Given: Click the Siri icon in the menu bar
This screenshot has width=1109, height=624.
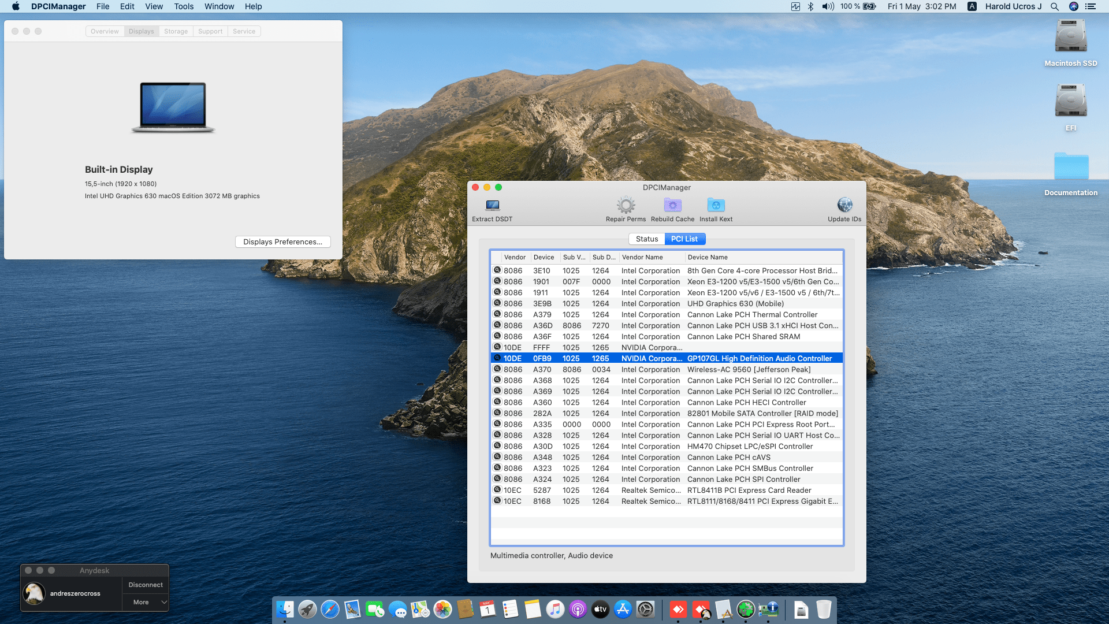Looking at the screenshot, I should point(1074,6).
